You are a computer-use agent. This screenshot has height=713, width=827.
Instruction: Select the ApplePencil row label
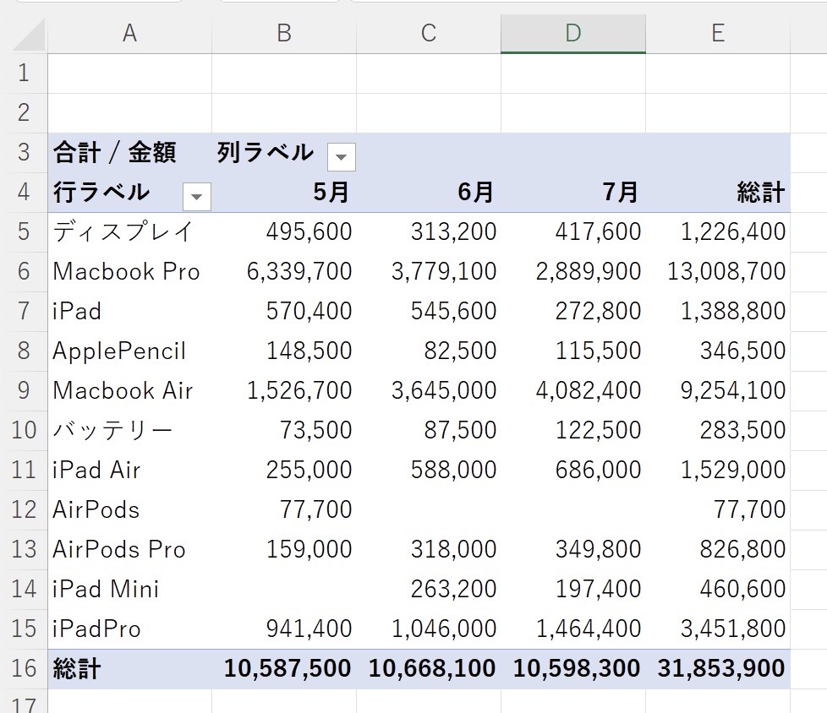(x=129, y=351)
